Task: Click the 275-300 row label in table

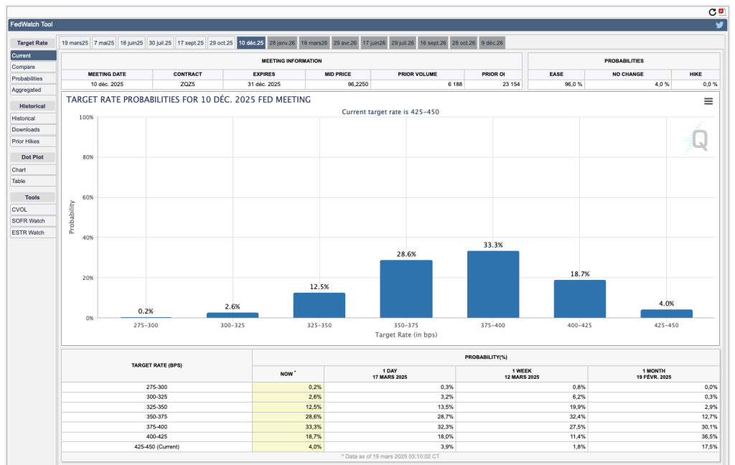Action: pyautogui.click(x=156, y=387)
